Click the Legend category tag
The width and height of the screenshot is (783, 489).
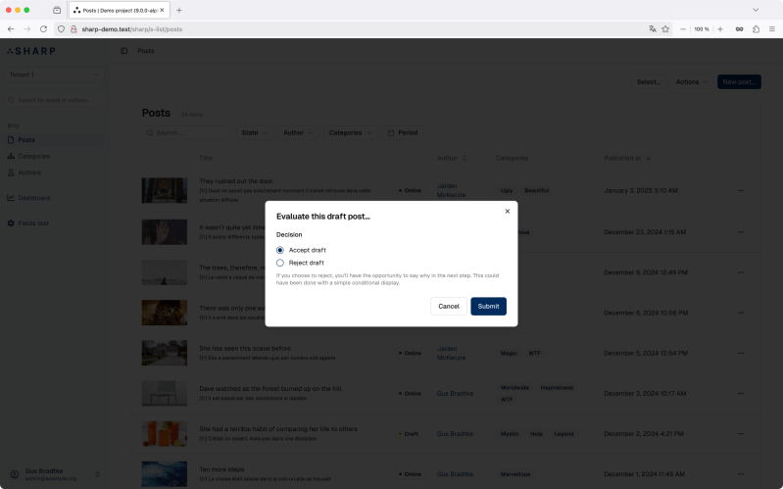pyautogui.click(x=563, y=434)
